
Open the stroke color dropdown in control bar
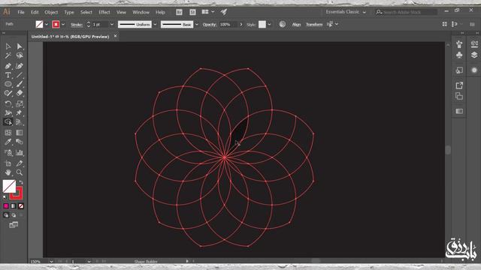tap(63, 24)
